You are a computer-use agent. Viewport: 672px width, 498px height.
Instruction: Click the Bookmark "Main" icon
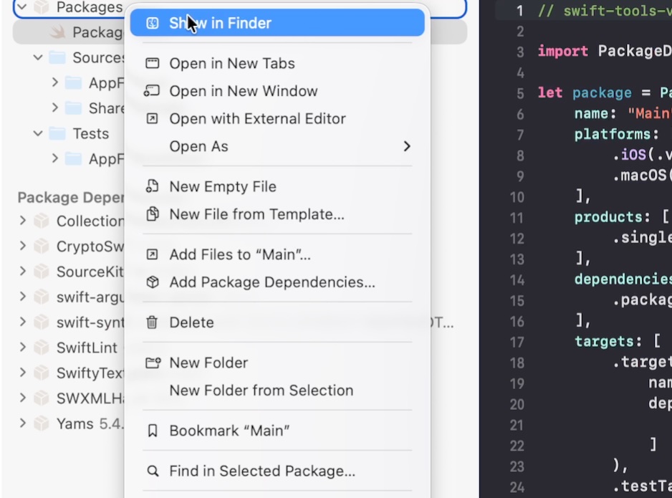152,431
